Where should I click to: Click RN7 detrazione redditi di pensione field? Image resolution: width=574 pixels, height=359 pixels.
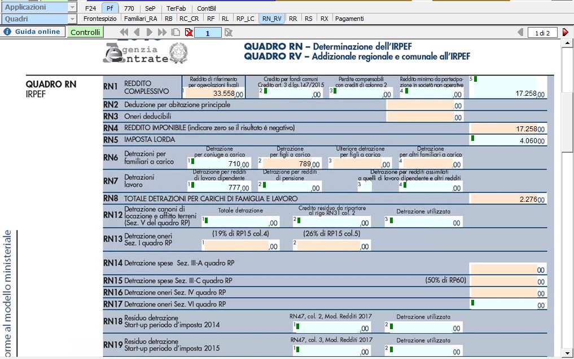(289, 187)
